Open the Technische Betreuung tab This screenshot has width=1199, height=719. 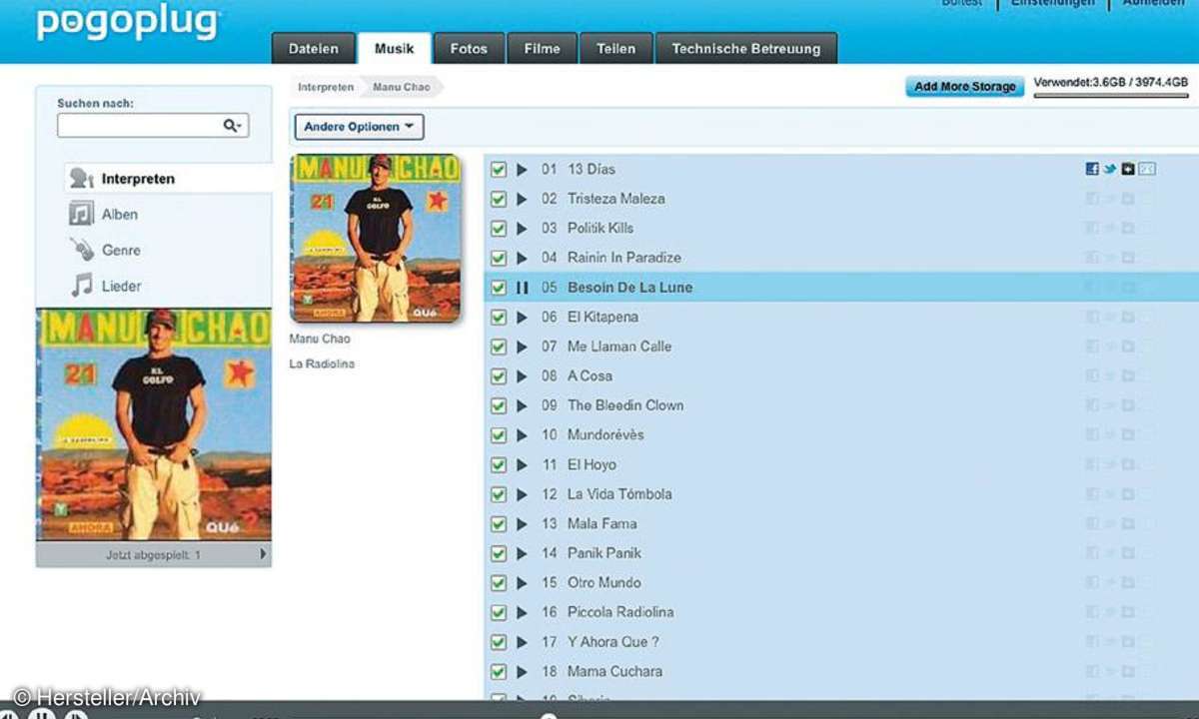(x=746, y=48)
